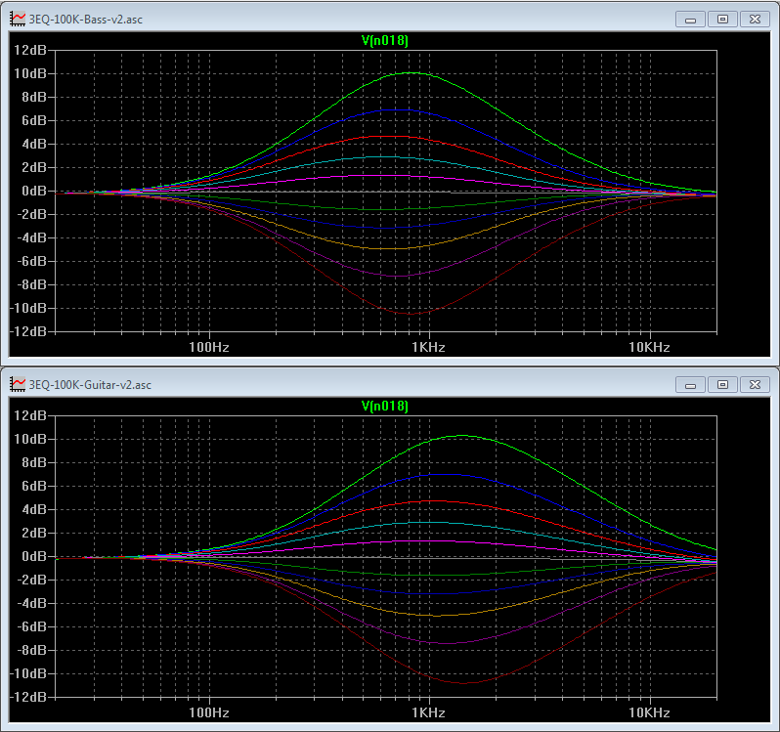This screenshot has height=732, width=780.
Task: Click the -12dB axis label in Guitar plot
Action: (x=27, y=697)
